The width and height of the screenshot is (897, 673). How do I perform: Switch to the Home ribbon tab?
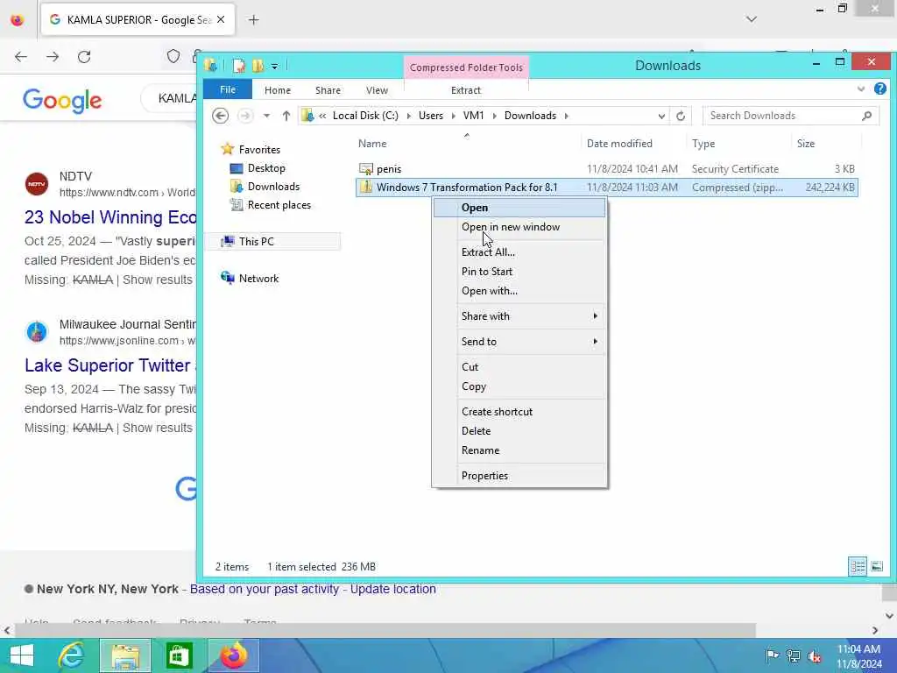tap(278, 90)
